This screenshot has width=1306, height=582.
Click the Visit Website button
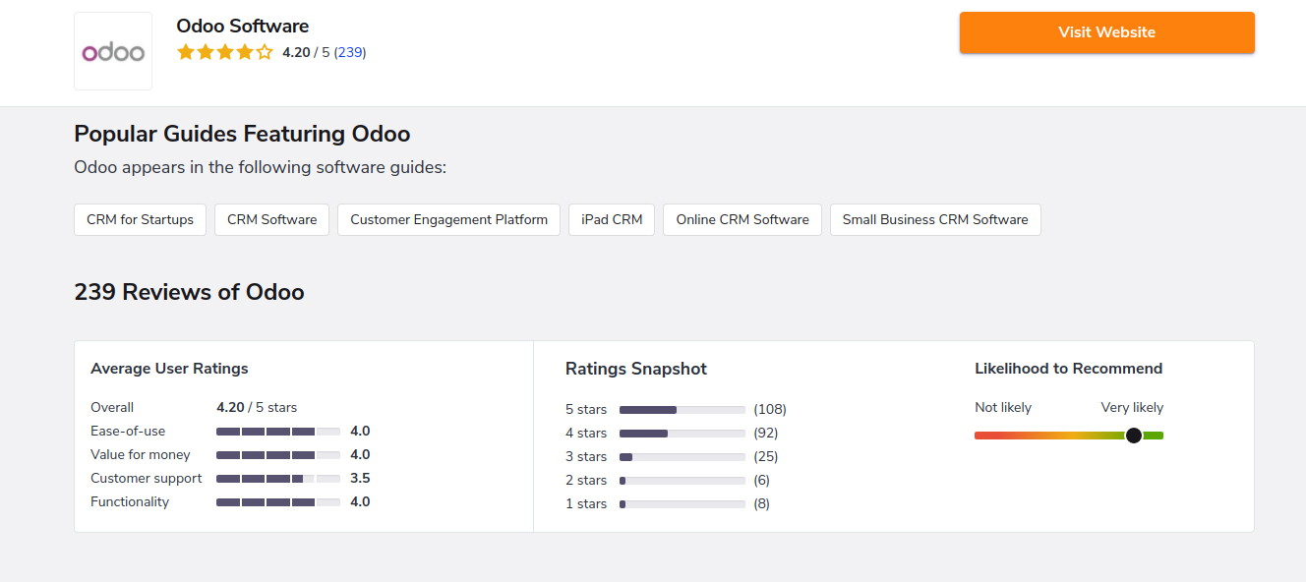pyautogui.click(x=1107, y=32)
